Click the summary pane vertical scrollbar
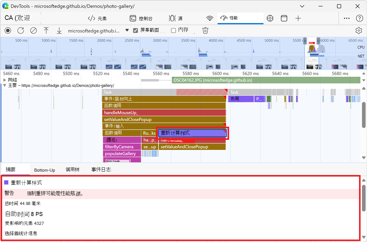Image resolution: width=367 pixels, height=242 pixels. (364, 198)
